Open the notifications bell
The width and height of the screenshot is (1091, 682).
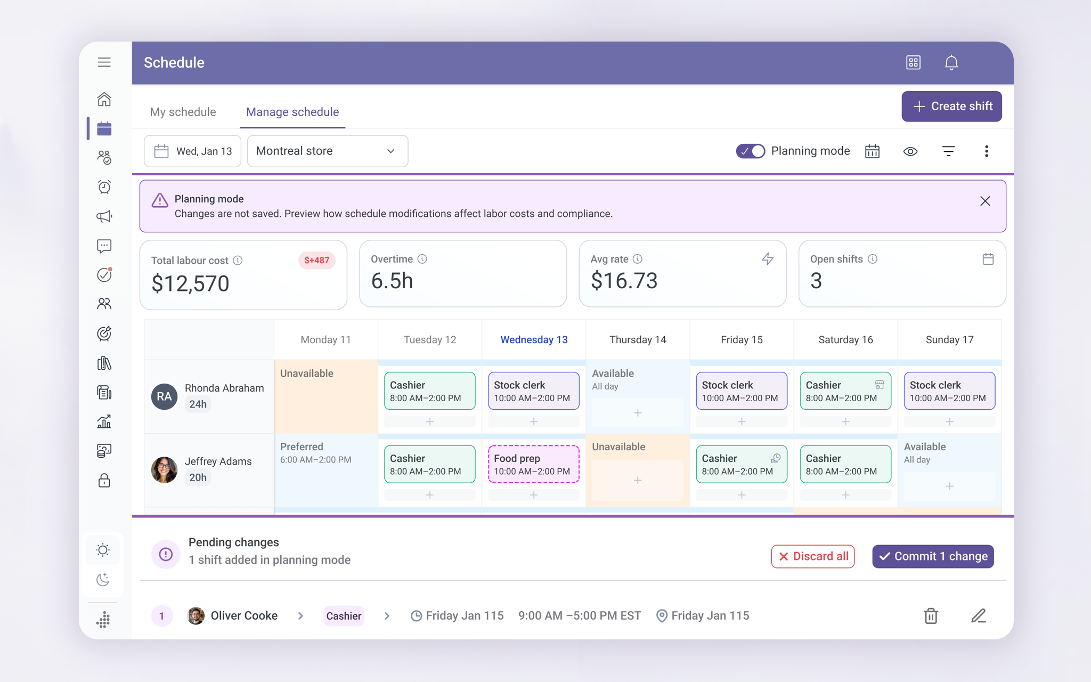pyautogui.click(x=951, y=63)
